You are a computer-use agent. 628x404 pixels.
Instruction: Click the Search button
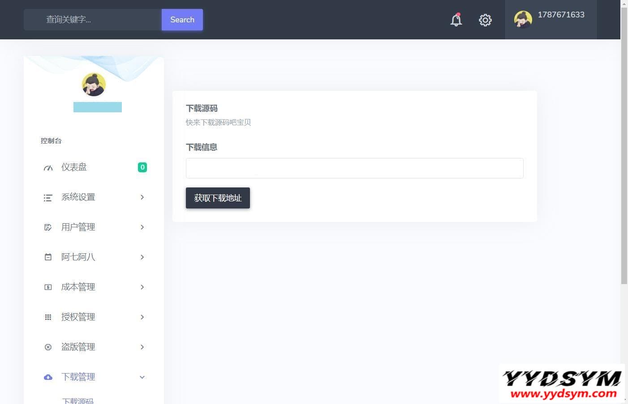[x=182, y=20]
